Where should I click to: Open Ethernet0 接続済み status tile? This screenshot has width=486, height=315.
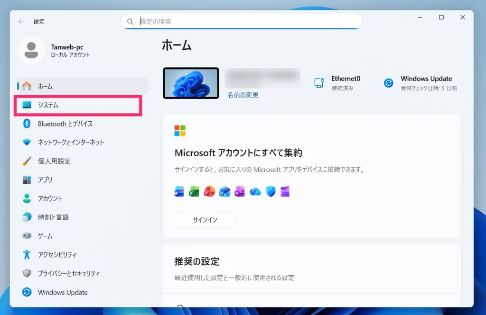point(338,83)
